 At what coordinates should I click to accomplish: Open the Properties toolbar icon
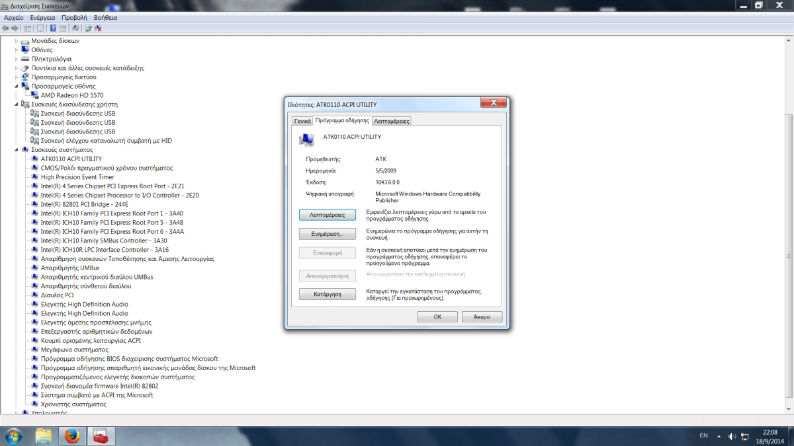(40, 28)
